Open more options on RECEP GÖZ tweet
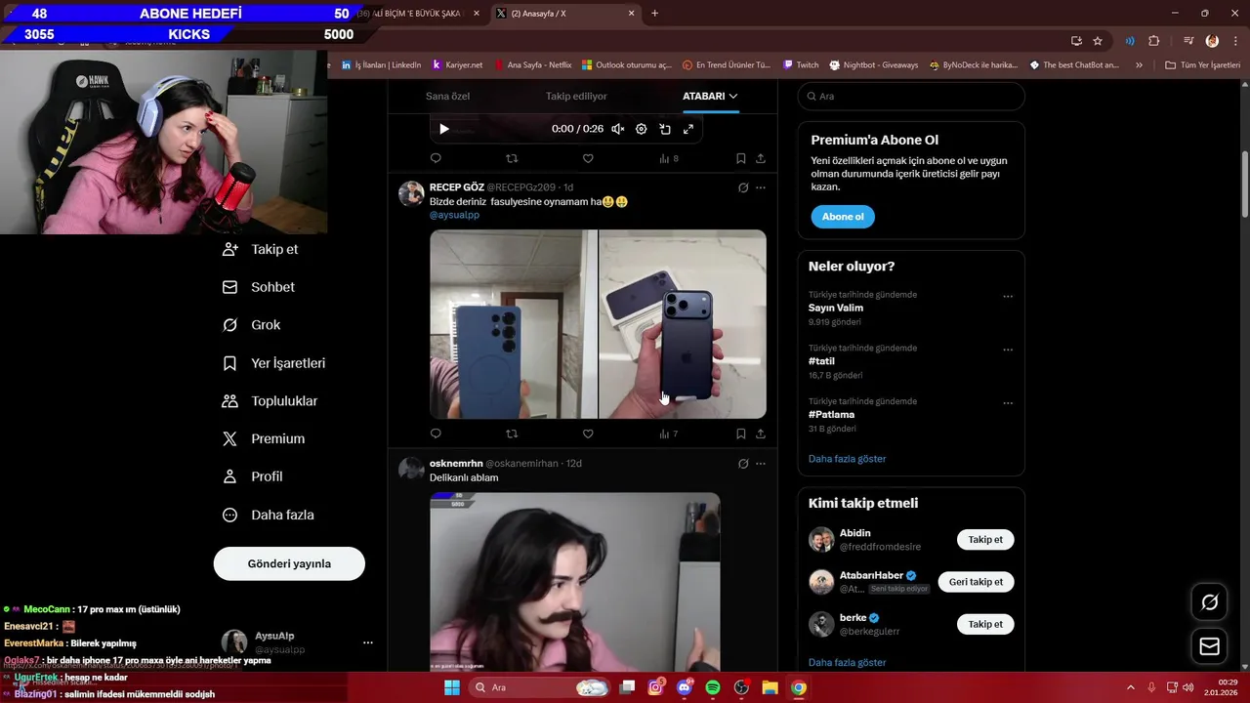Viewport: 1250px width, 703px height. click(761, 187)
